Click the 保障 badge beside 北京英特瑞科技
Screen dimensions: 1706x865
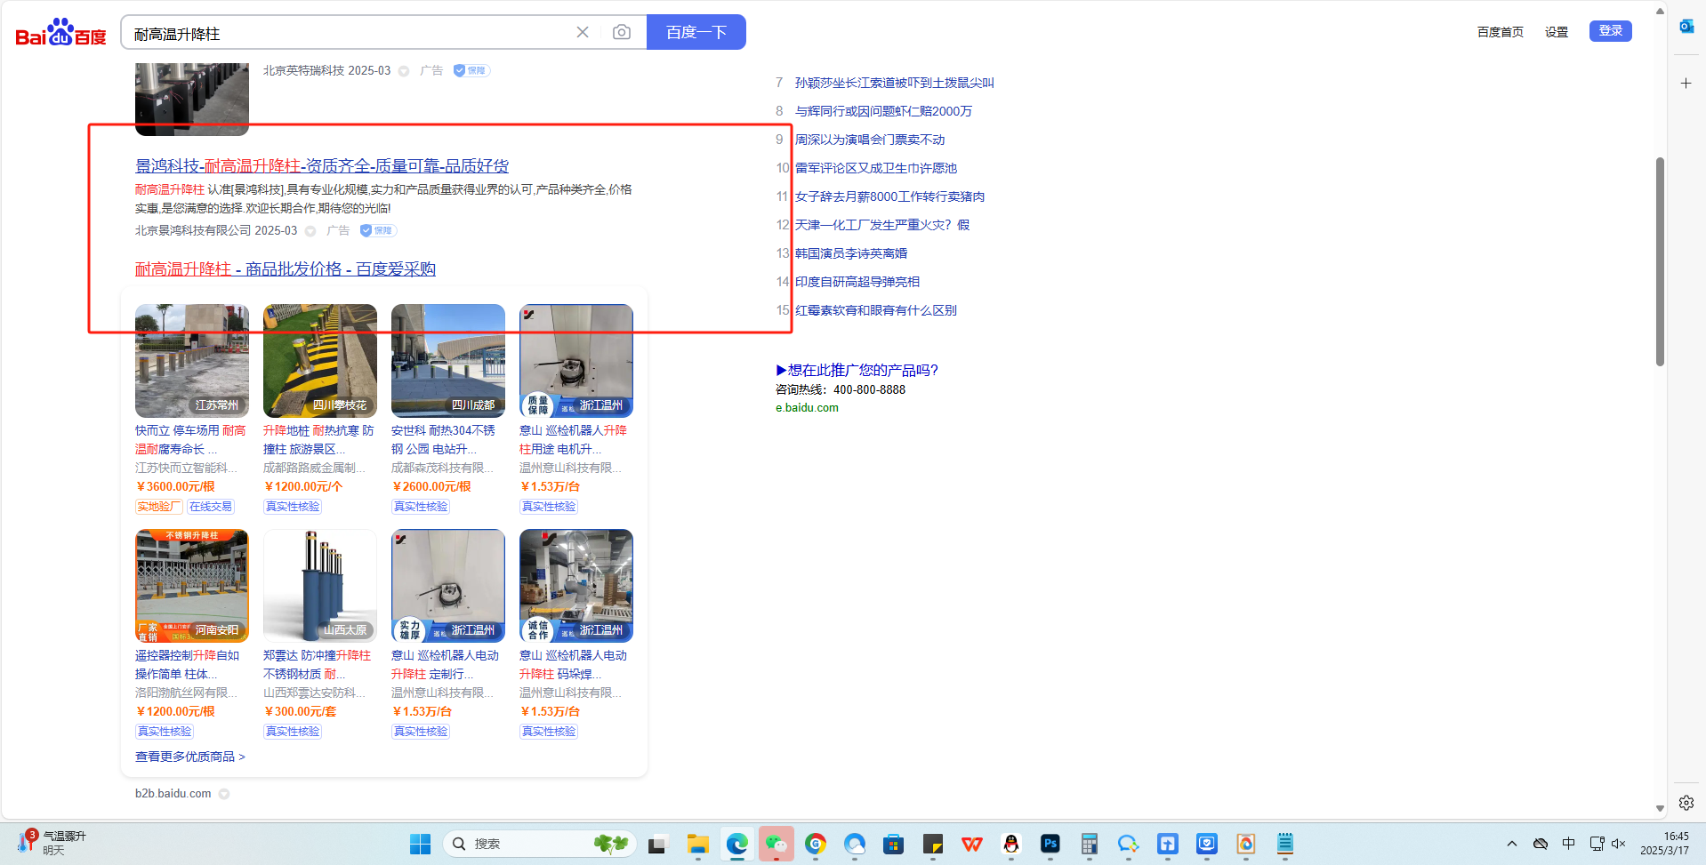471,70
